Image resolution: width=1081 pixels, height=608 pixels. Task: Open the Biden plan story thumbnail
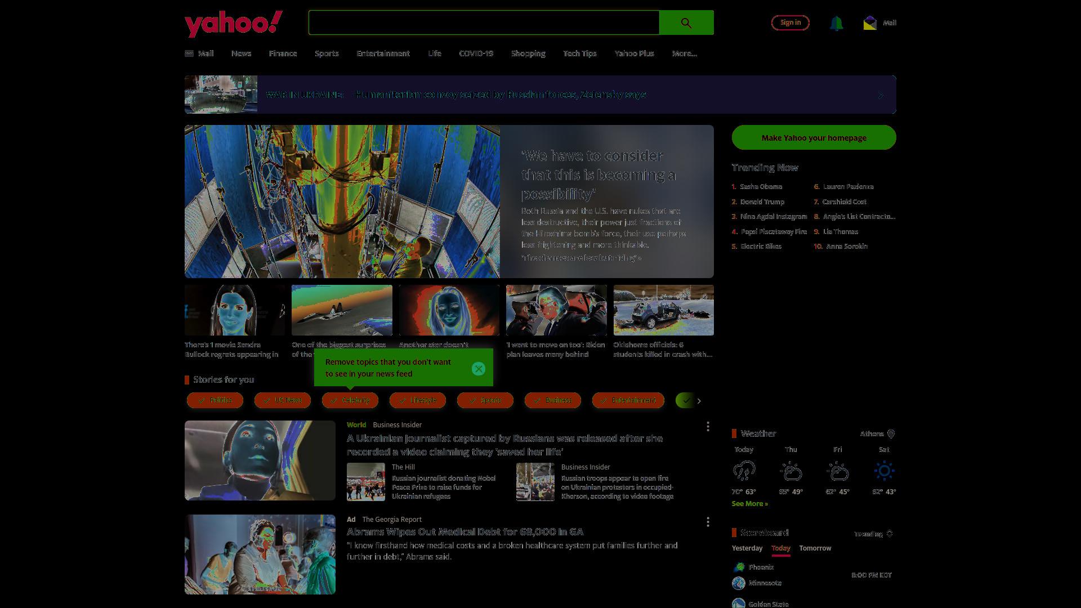556,310
